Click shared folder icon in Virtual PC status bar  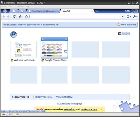(x=14, y=114)
